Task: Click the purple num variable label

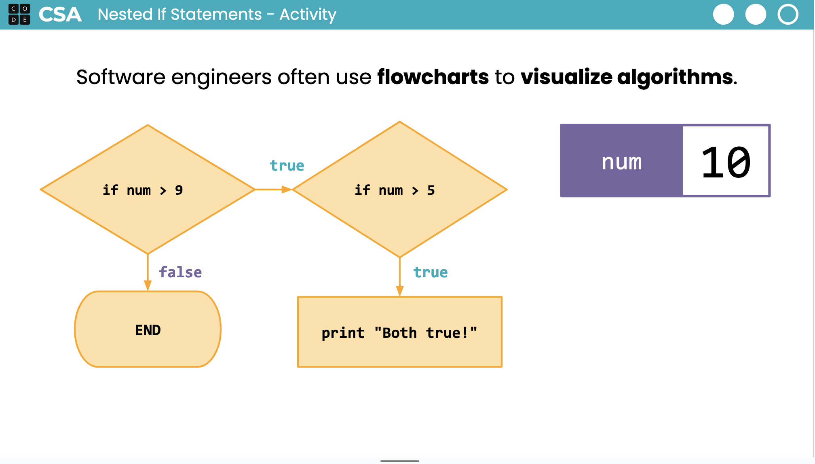Action: click(622, 161)
